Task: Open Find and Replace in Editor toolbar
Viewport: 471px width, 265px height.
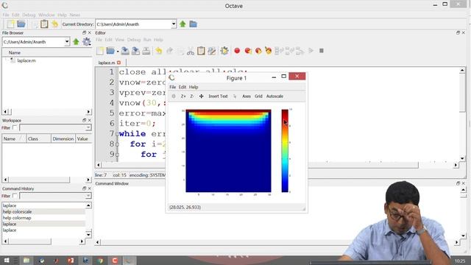Action: (x=211, y=51)
